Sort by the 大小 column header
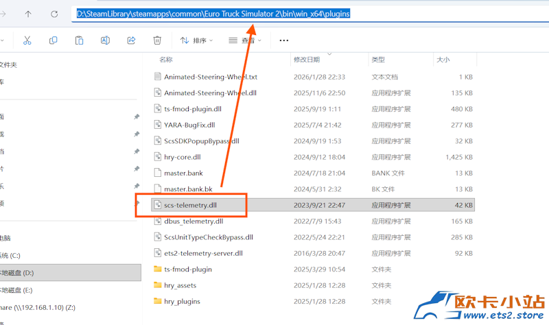The image size is (549, 325). [x=443, y=60]
